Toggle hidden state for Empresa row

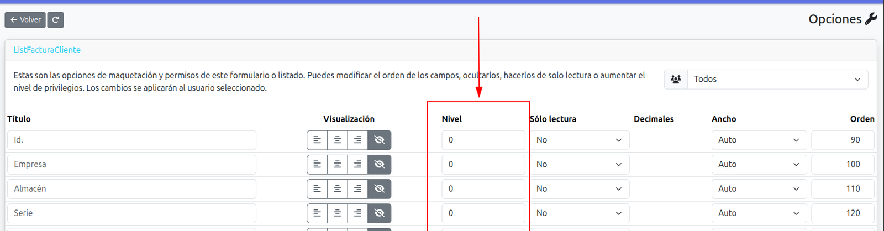(x=380, y=164)
